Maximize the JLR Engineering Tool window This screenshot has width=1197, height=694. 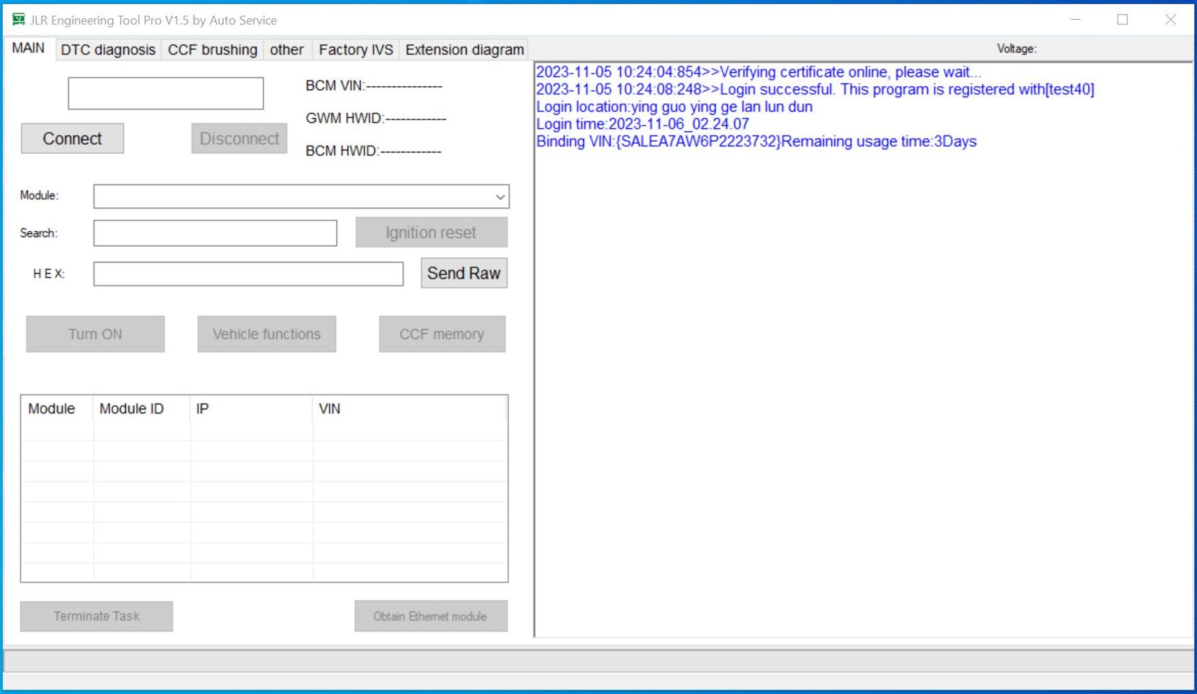point(1122,20)
